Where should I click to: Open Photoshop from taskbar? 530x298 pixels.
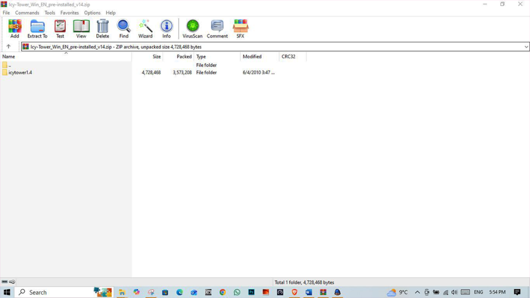251,292
